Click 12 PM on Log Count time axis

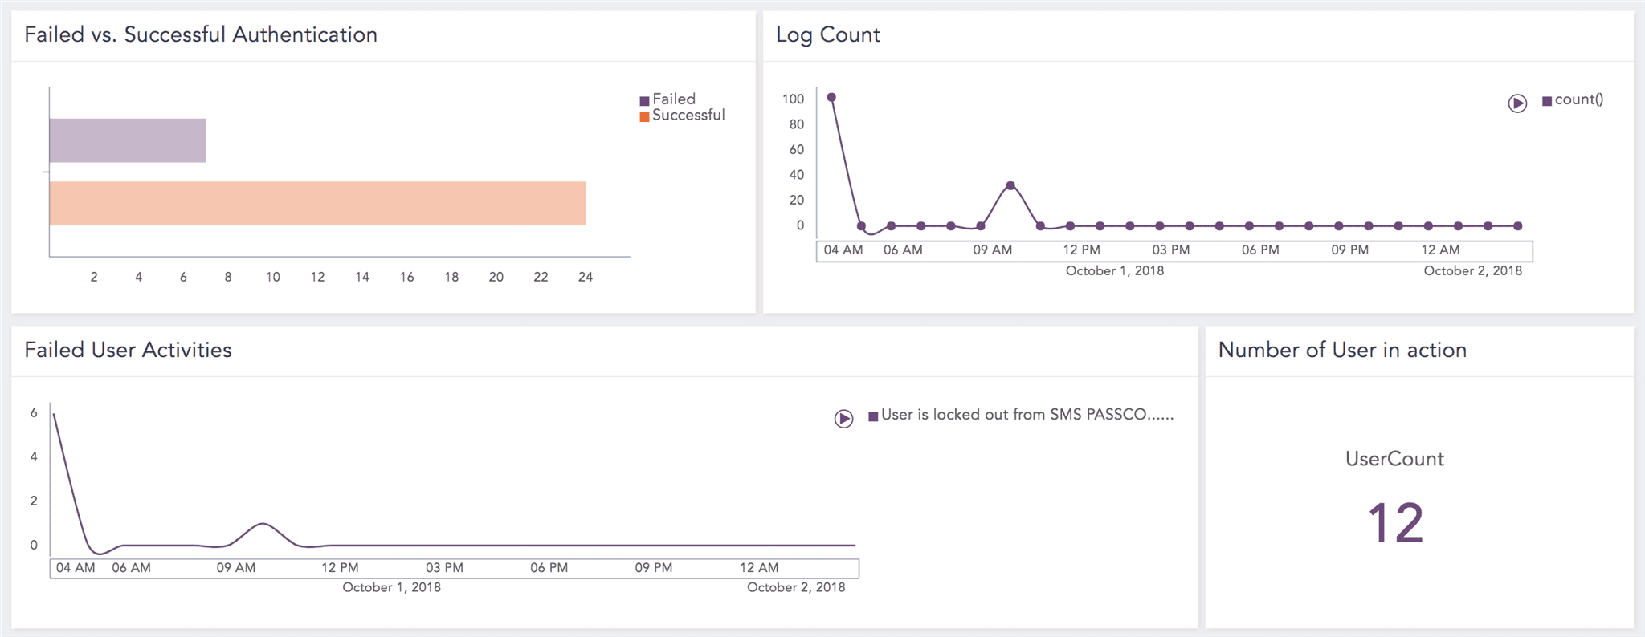[x=1081, y=250]
